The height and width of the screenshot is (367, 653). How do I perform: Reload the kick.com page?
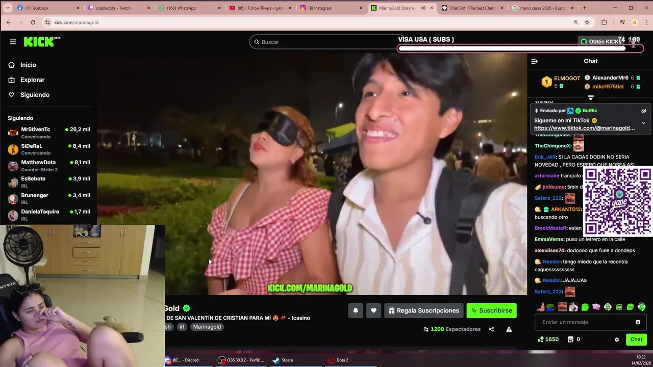pyautogui.click(x=33, y=22)
